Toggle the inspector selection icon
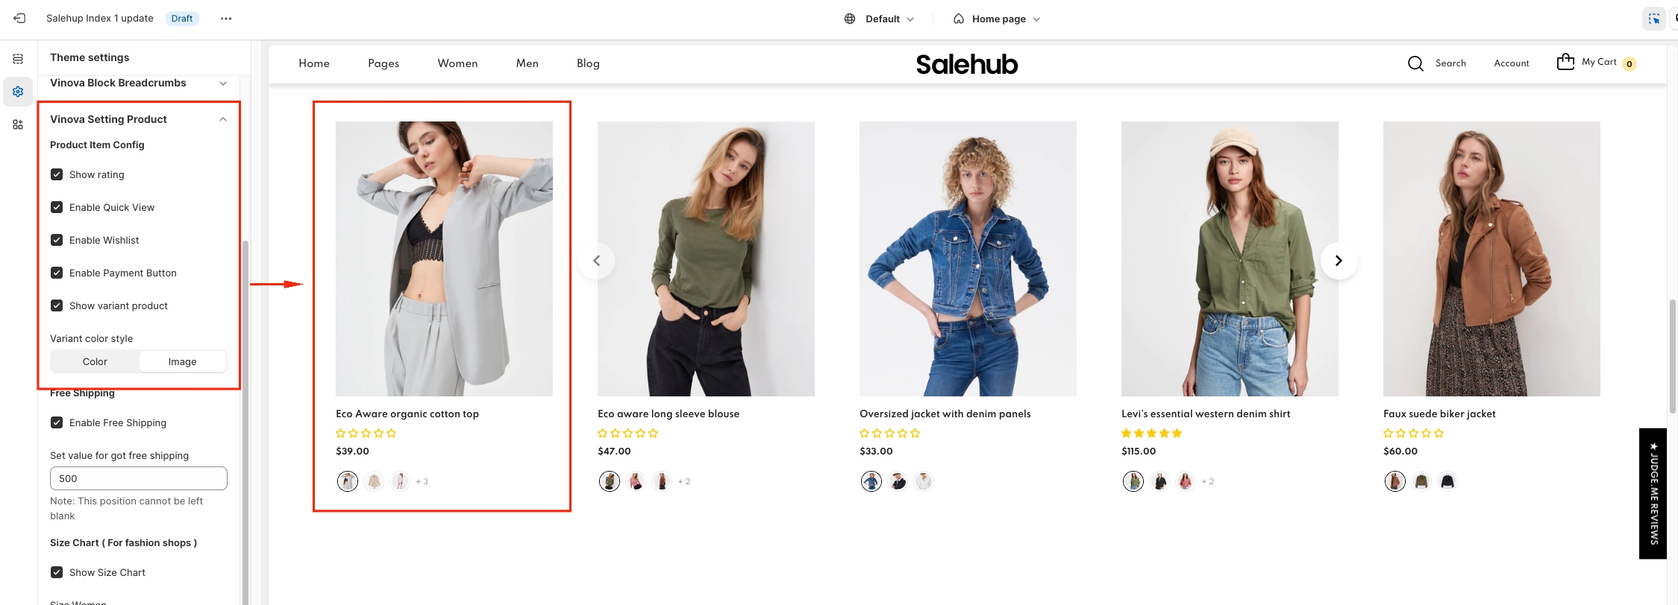Image resolution: width=1678 pixels, height=605 pixels. tap(1653, 19)
